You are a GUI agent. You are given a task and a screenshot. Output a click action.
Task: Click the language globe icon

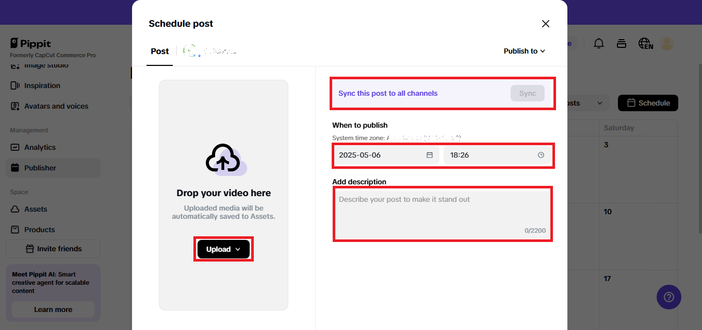pos(645,44)
